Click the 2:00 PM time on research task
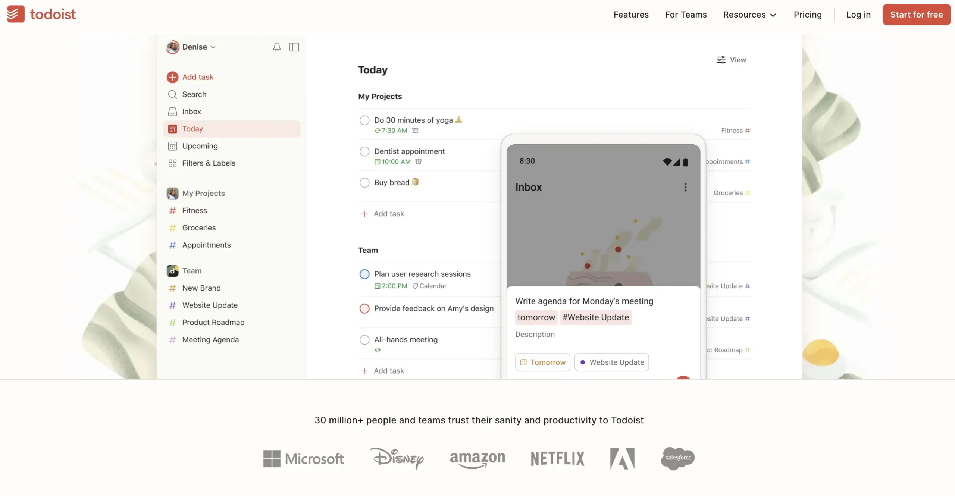955x496 pixels. point(394,286)
